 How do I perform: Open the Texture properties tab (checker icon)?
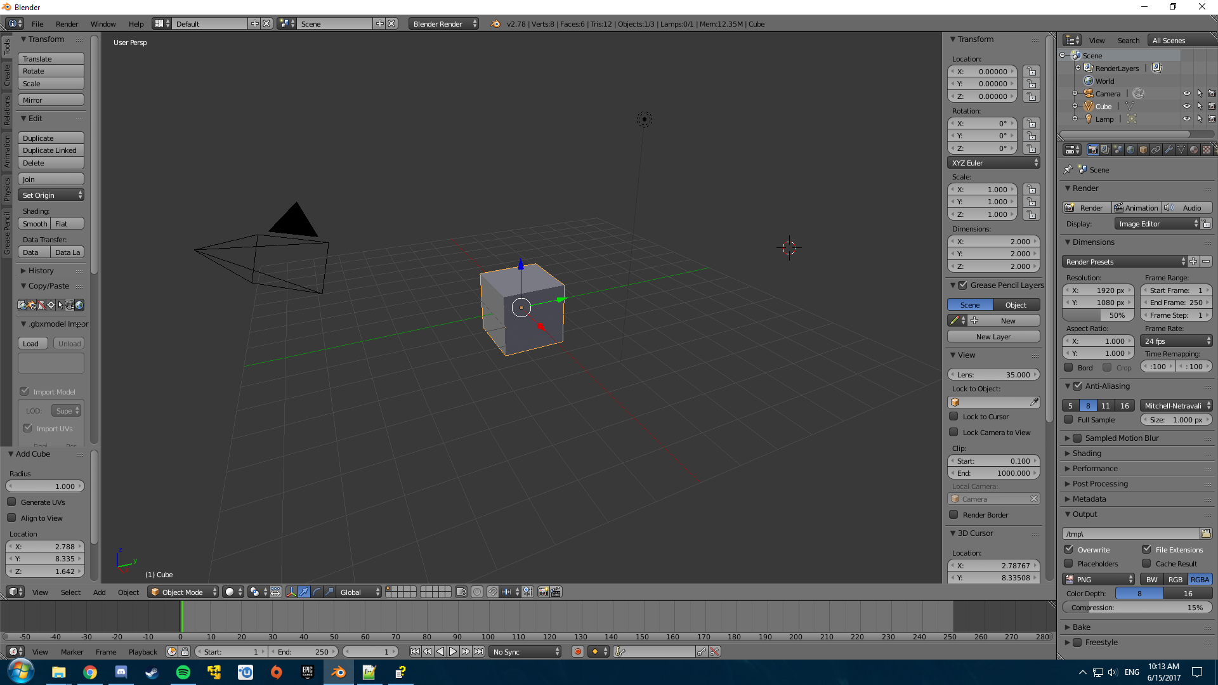coord(1207,150)
